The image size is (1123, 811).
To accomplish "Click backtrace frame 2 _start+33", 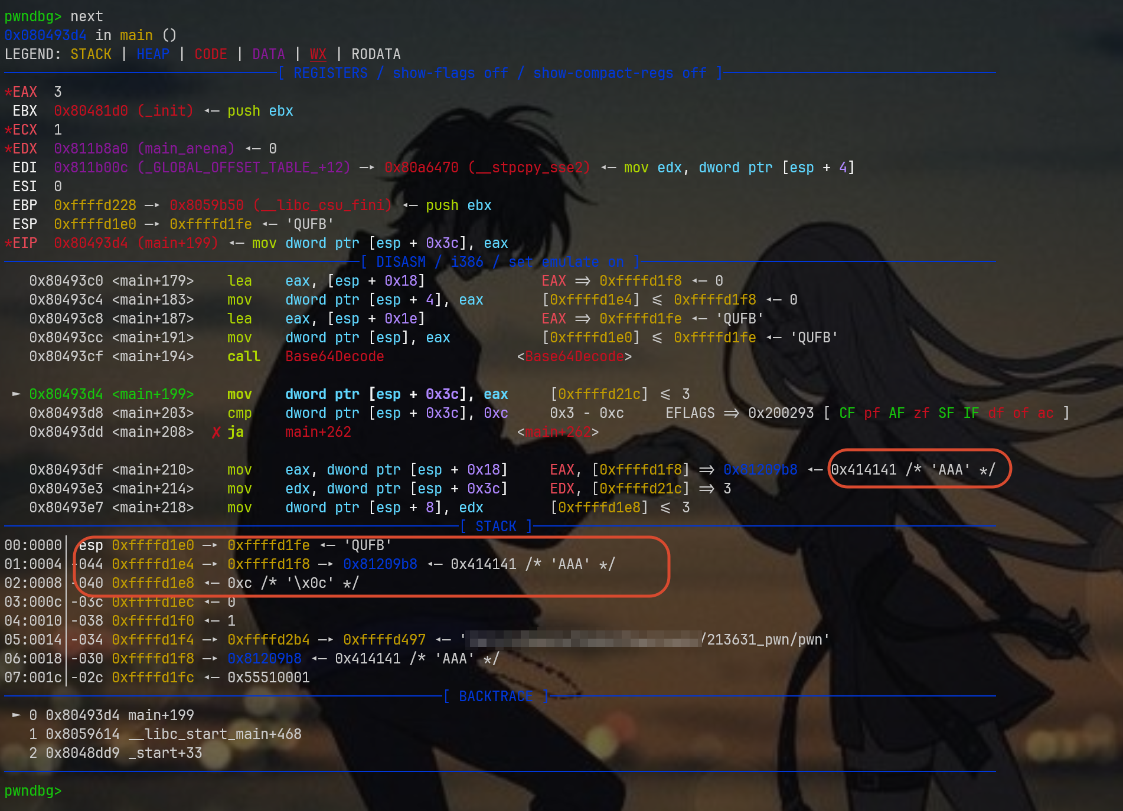I will 116,753.
